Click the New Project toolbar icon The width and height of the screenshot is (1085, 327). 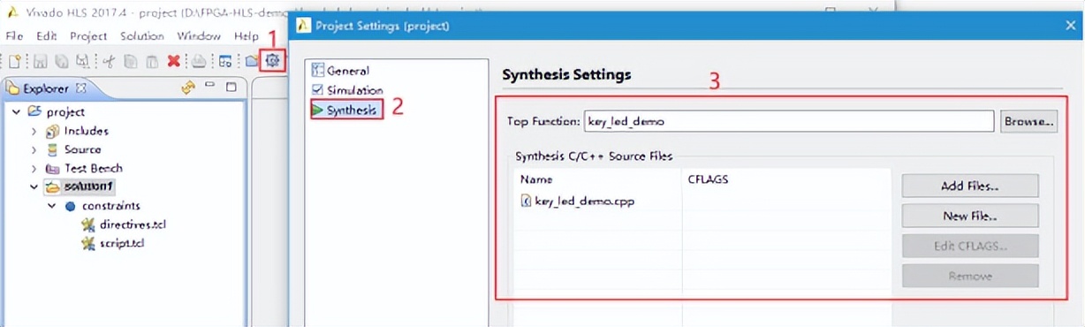(x=15, y=61)
